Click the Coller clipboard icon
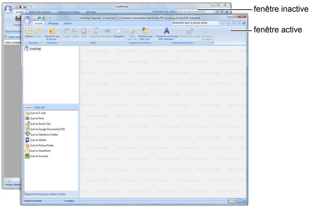This screenshot has width=310, height=206. (x=84, y=31)
